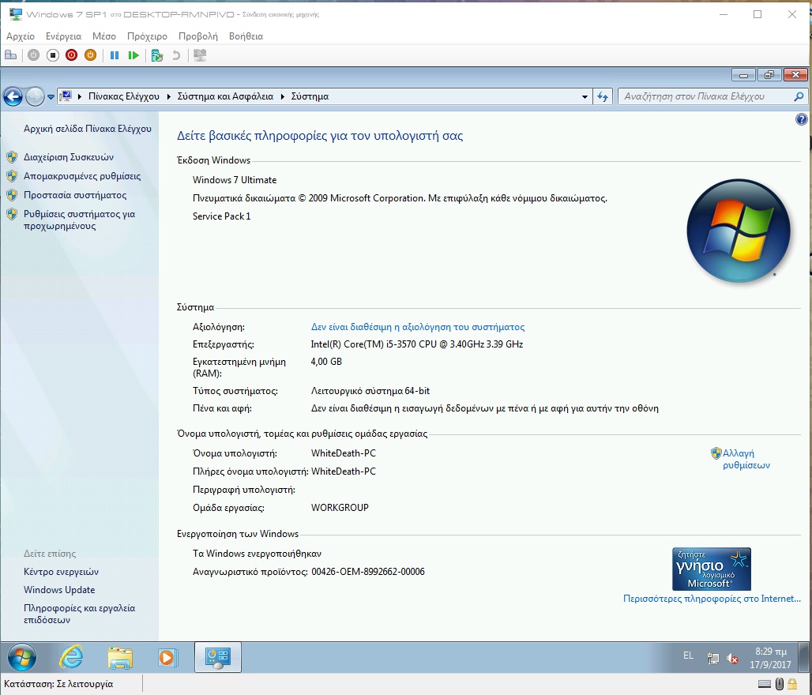Open Ρυθμίσεις συστήματος για προχωρημένους

[x=79, y=220]
